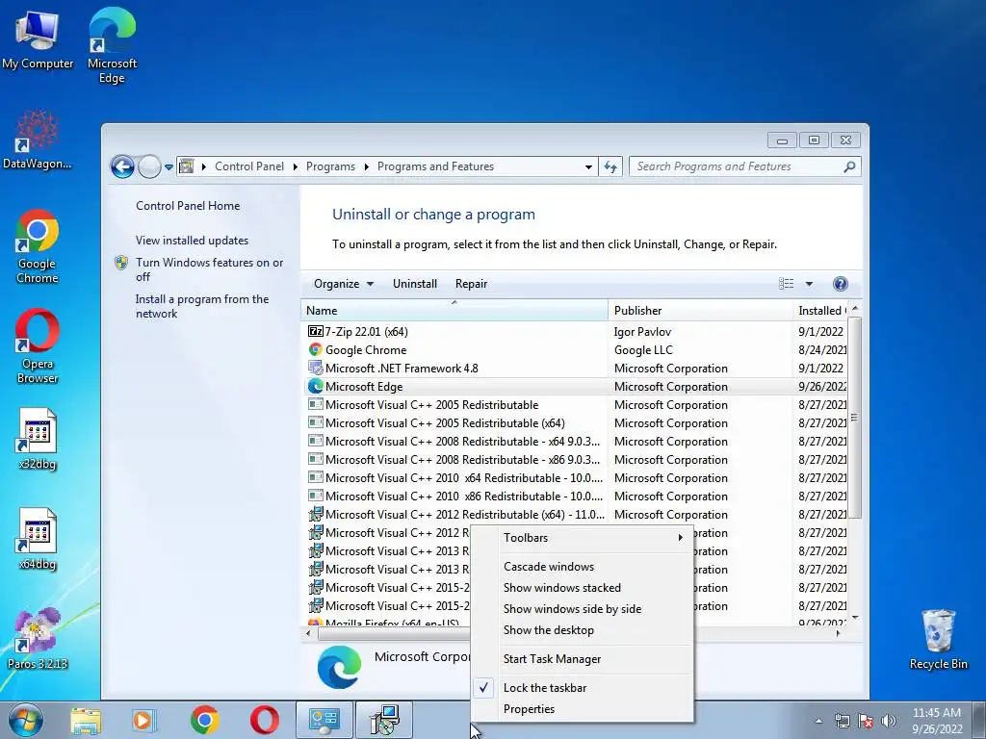
Task: Open the Windows Start menu orb
Action: click(26, 720)
